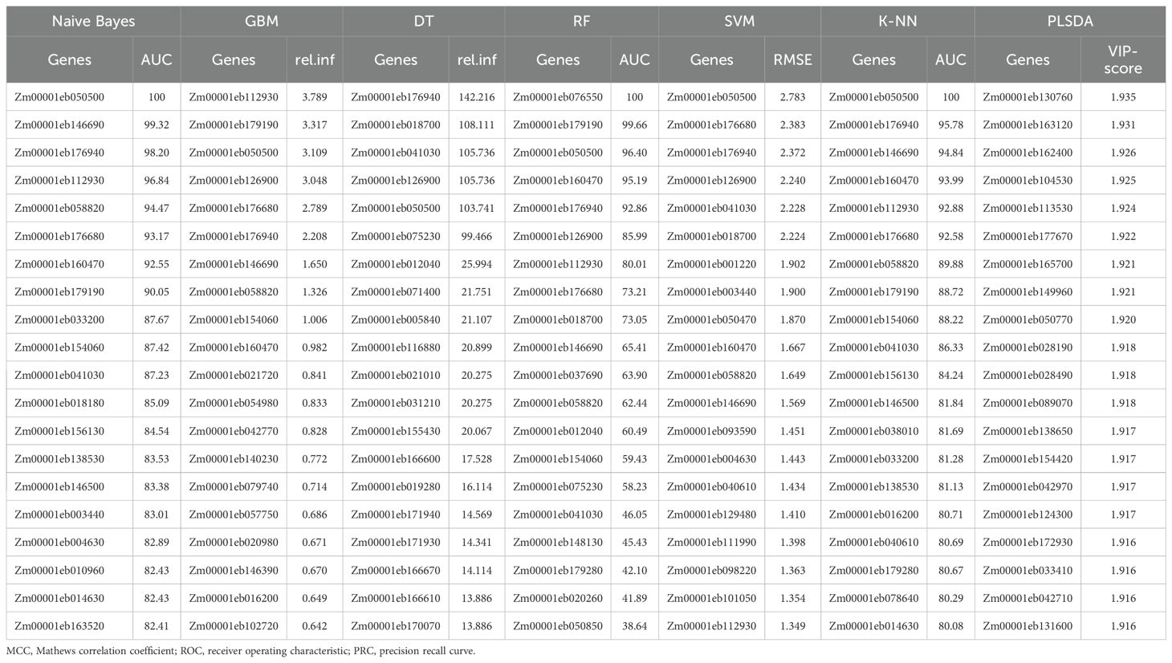Viewport: 1172px width, 663px height.
Task: Select the SVM RMSE value 2.783
Action: pyautogui.click(x=792, y=97)
